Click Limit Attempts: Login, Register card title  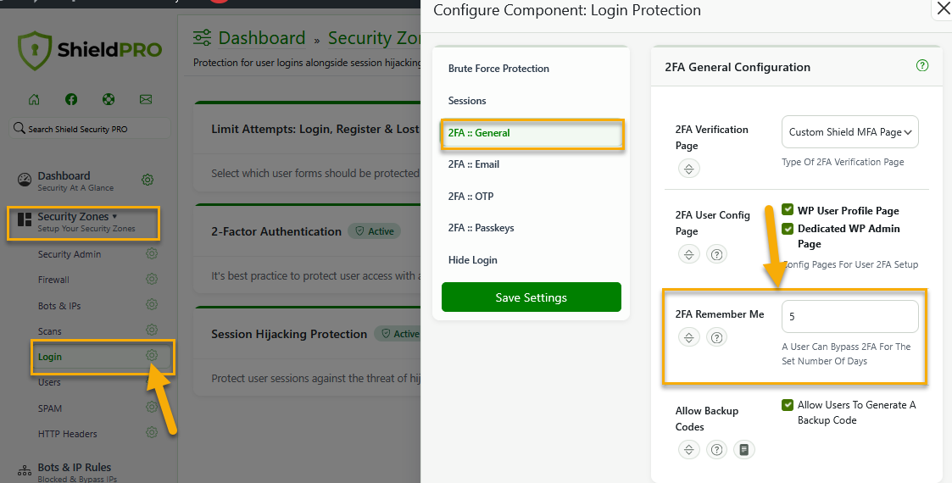point(315,129)
